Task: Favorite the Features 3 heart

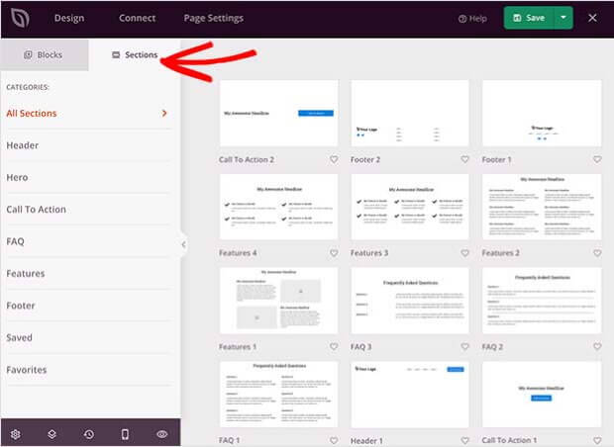Action: click(464, 253)
